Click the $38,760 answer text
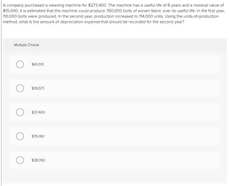The height and width of the screenshot is (186, 229). [x=39, y=160]
